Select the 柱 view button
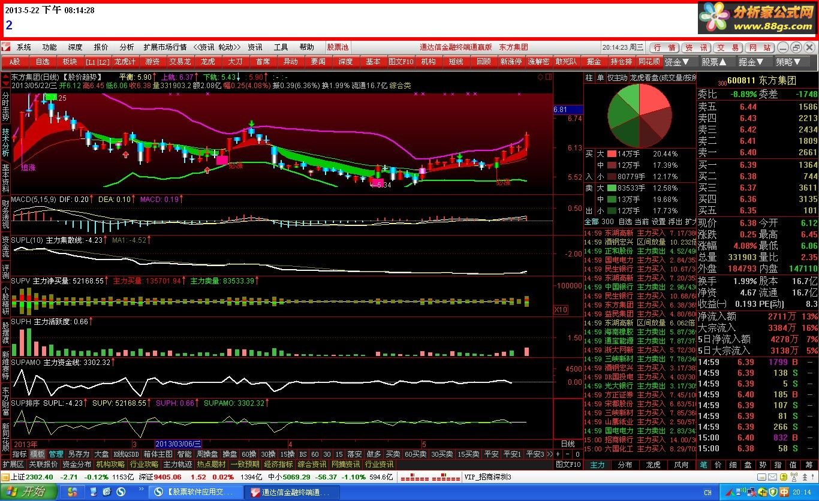The image size is (819, 501). coord(589,78)
